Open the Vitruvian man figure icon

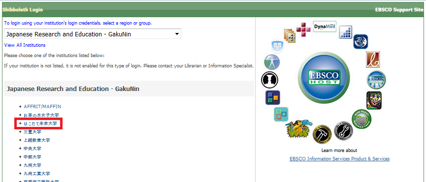[272, 62]
